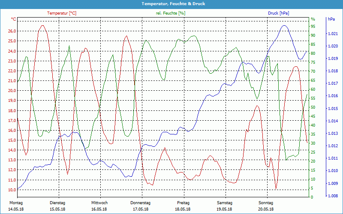
Task: Click the '85' humidity axis value
Action: click(313, 45)
